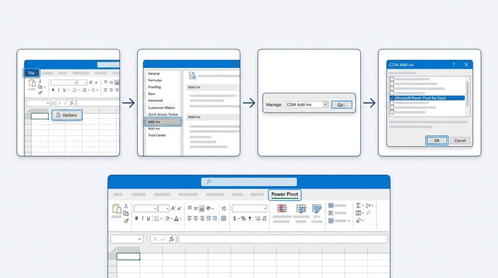The image size is (498, 278).
Task: Click Accounting dollar format in bottom Excel window
Action: coord(234,218)
